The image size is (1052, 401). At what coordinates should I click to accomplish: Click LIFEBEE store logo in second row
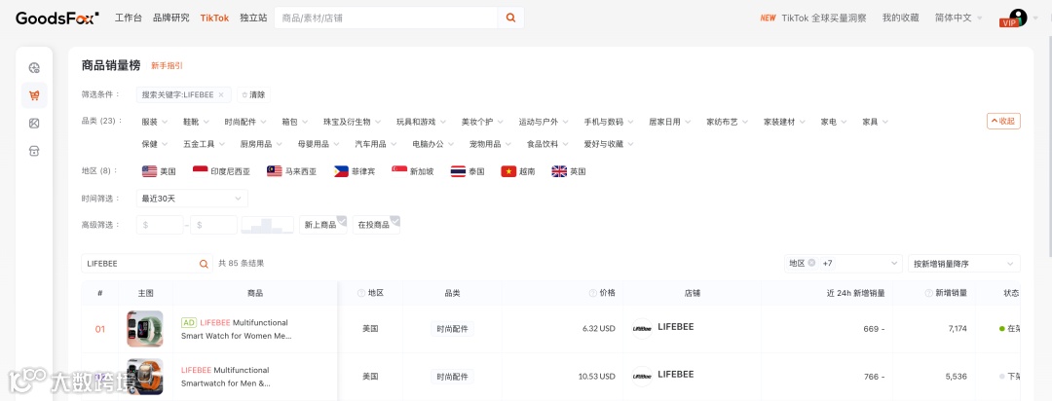pos(642,377)
